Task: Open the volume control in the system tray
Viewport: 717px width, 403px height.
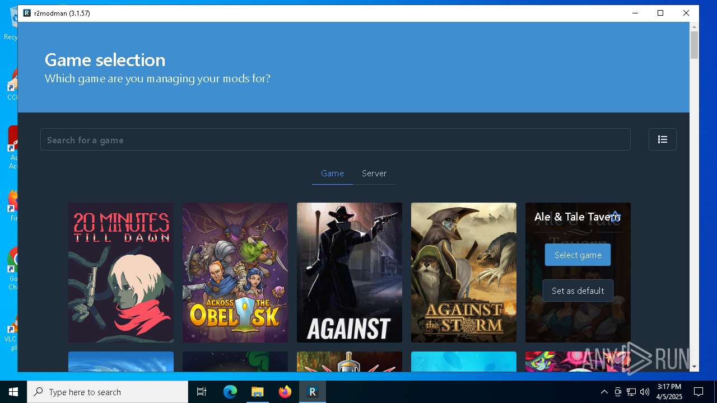Action: coord(645,392)
